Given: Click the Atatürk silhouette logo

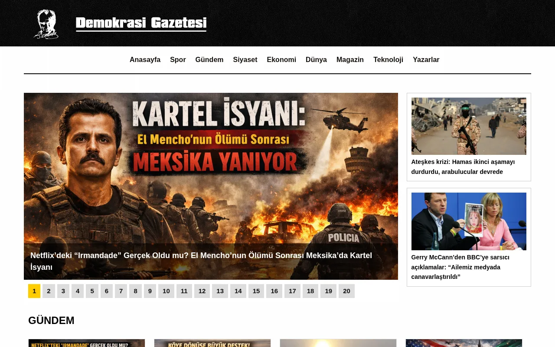Looking at the screenshot, I should [46, 24].
